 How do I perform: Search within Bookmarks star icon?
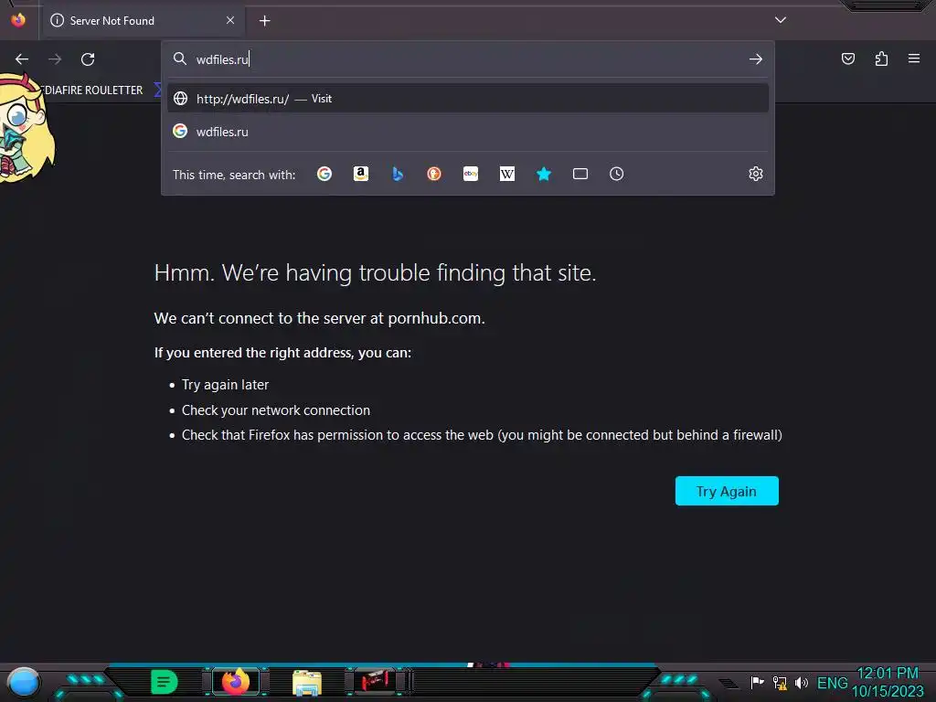[x=544, y=174]
